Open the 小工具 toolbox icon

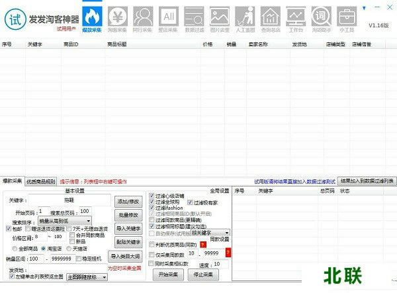point(347,17)
